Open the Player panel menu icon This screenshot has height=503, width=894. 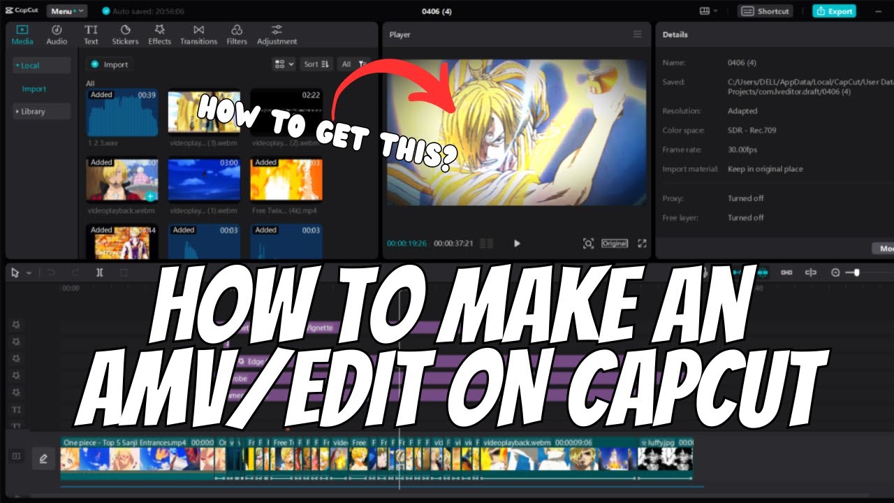(x=637, y=34)
